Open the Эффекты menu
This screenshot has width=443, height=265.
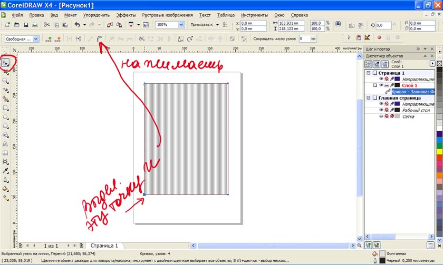(x=126, y=15)
